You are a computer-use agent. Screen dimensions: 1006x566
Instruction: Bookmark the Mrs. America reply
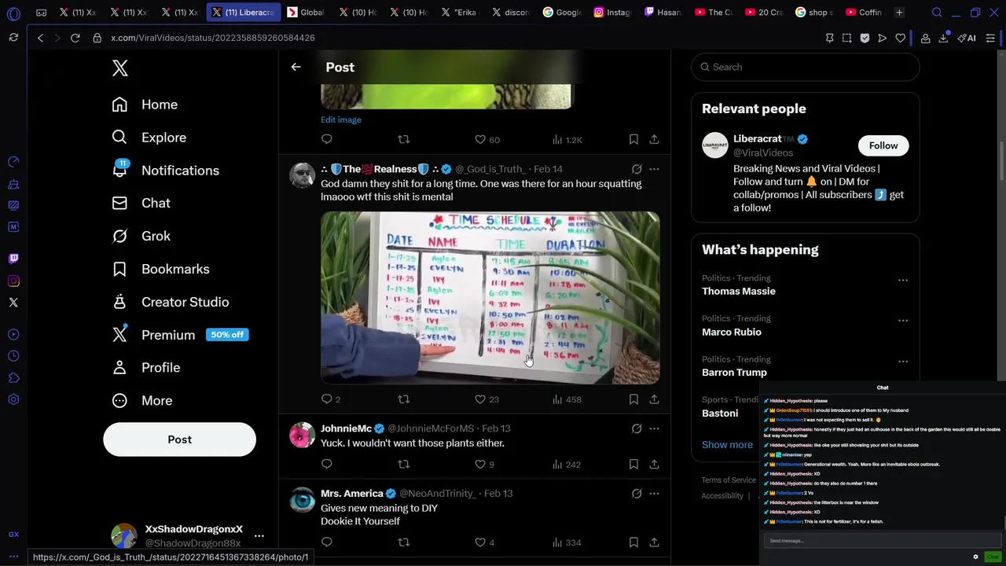tap(633, 542)
